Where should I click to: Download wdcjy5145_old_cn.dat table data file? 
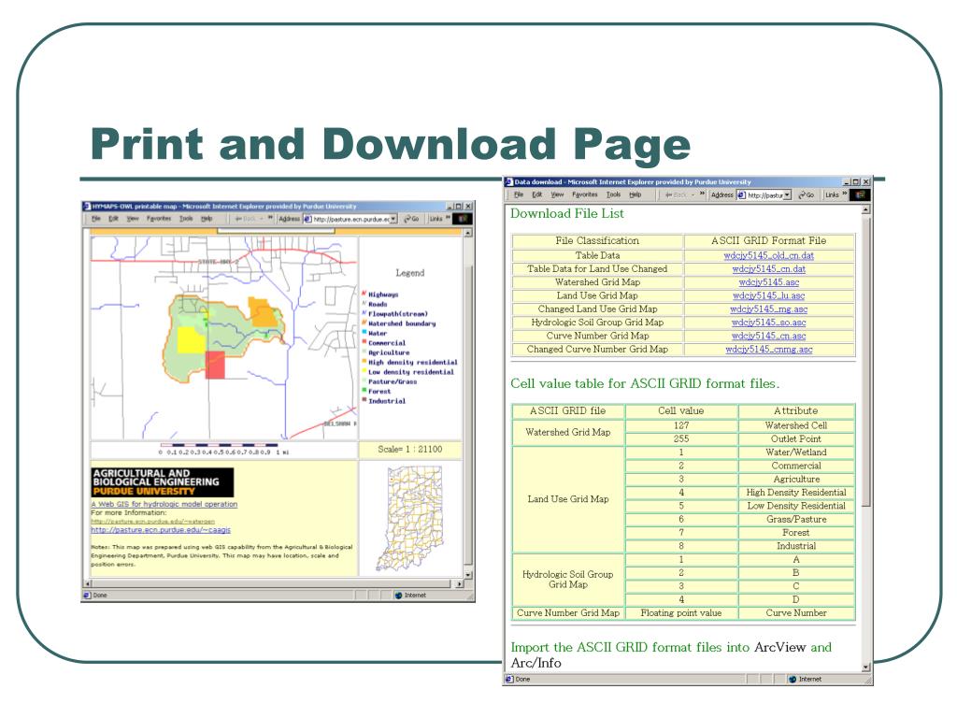(x=768, y=256)
